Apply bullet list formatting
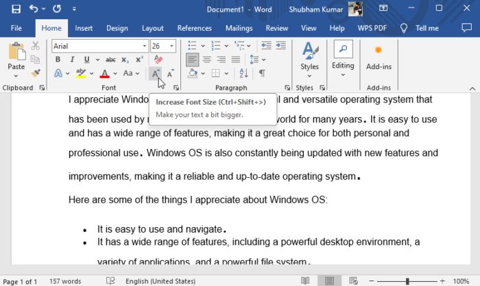The width and height of the screenshot is (480, 286). click(x=192, y=46)
